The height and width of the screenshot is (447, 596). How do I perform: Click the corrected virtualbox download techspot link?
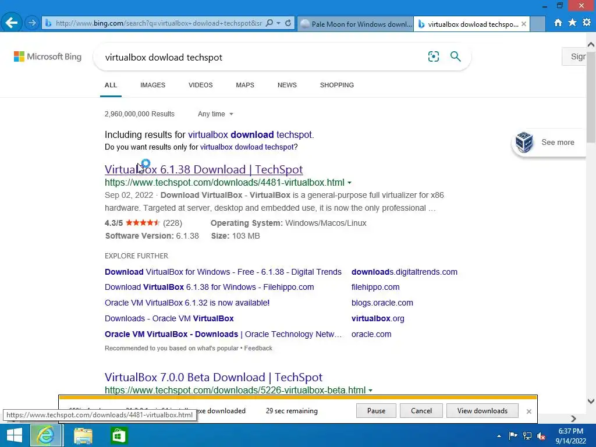(x=250, y=135)
